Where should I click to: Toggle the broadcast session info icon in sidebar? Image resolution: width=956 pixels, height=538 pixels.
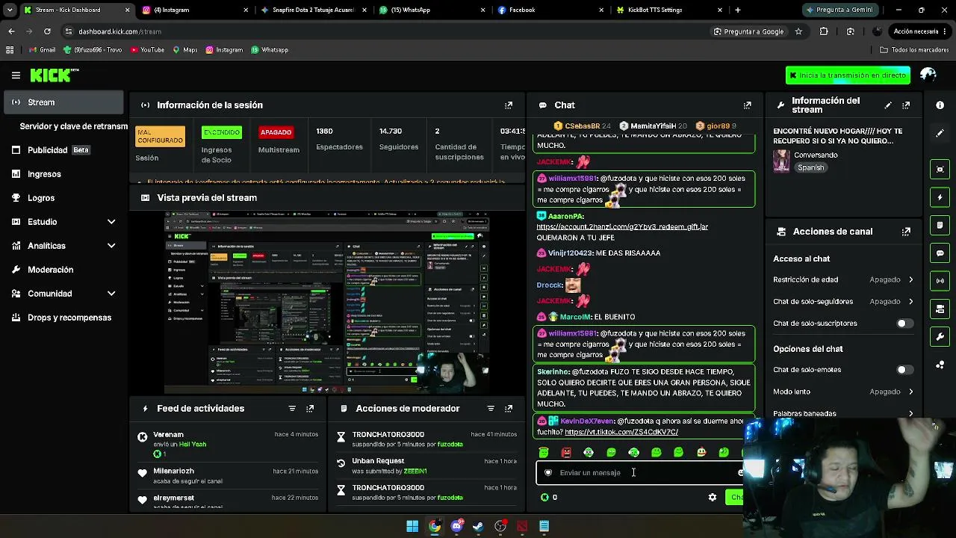[x=940, y=281]
